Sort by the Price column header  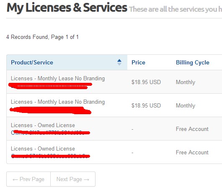coord(138,62)
